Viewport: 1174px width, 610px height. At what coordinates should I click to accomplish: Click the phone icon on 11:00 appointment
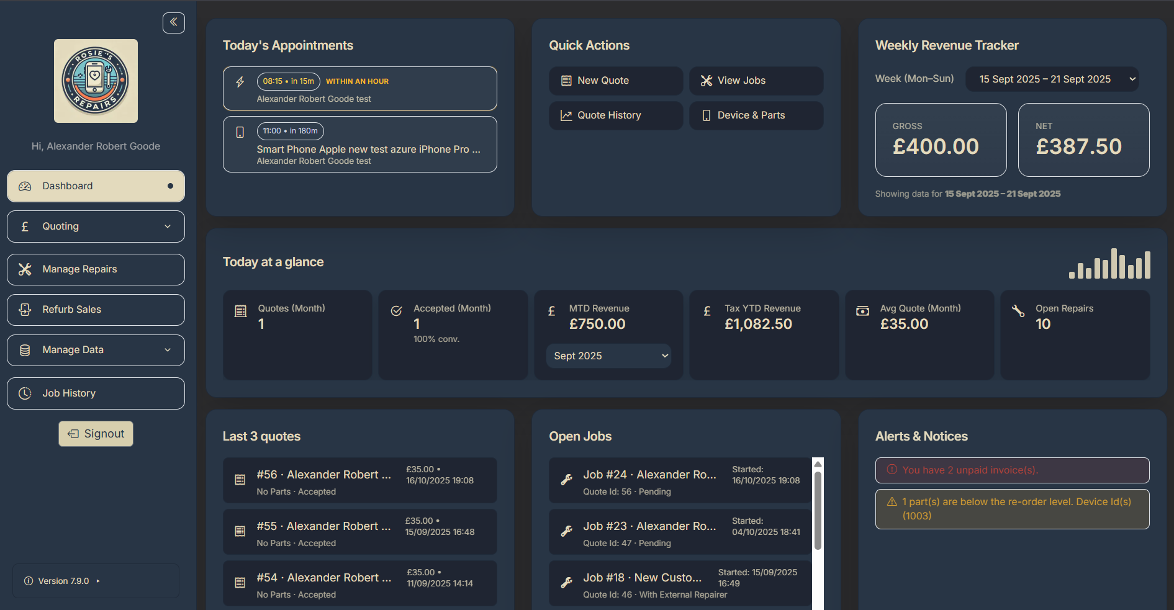pyautogui.click(x=240, y=132)
